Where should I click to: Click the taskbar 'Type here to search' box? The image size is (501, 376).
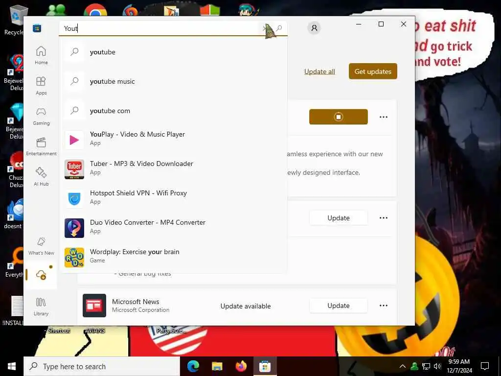[102, 366]
